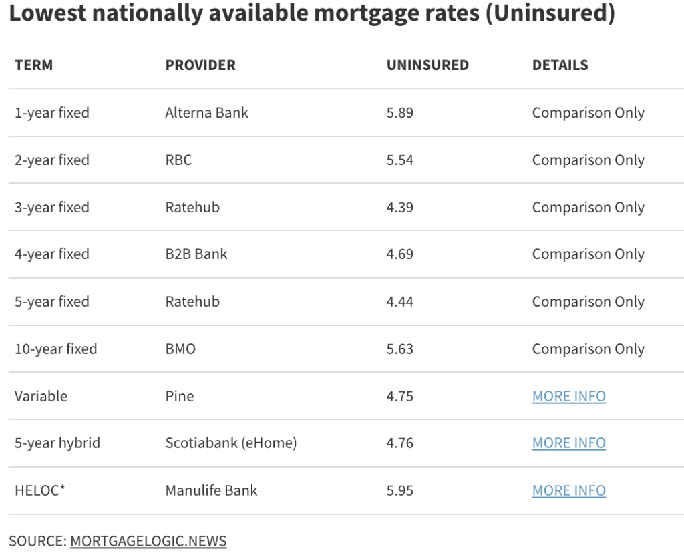Click Comparison Only in the 2-year fixed row

click(x=588, y=160)
